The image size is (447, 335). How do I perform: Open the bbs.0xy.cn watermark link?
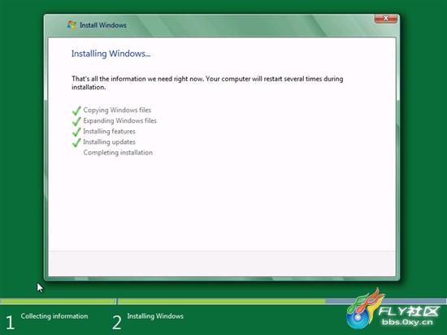coord(407,323)
